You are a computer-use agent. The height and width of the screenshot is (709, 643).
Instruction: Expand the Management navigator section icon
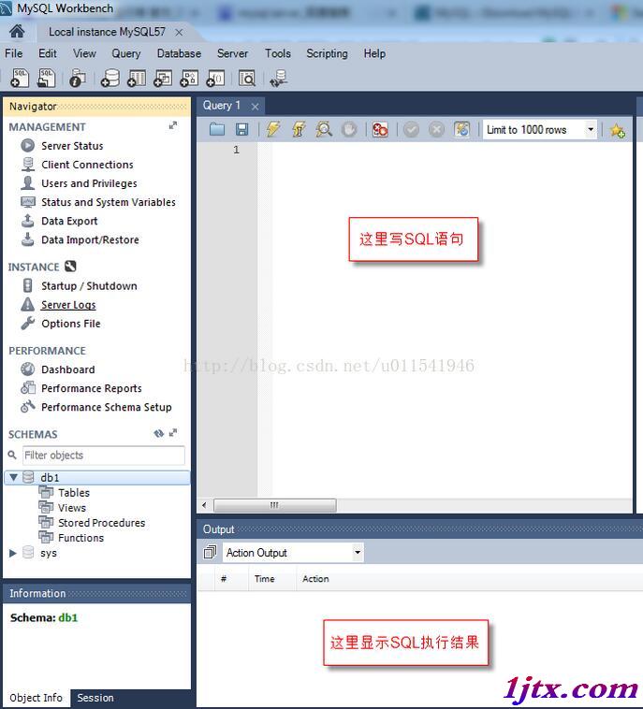click(x=173, y=125)
